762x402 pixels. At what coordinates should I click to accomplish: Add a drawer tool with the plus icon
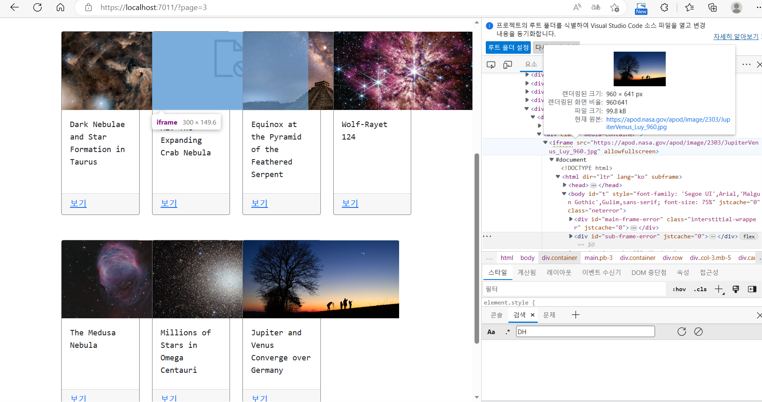pos(576,315)
